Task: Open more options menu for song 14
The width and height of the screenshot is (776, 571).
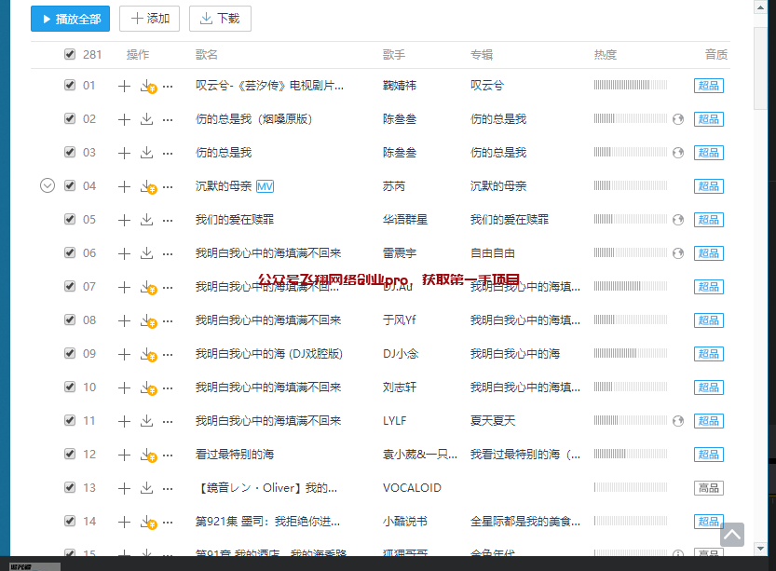Action: pos(168,522)
